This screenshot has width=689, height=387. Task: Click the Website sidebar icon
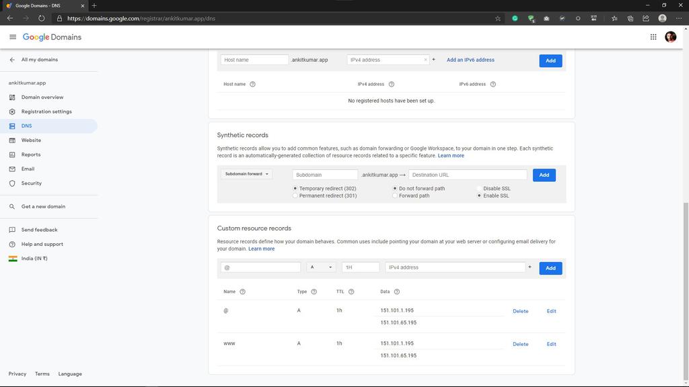point(12,140)
